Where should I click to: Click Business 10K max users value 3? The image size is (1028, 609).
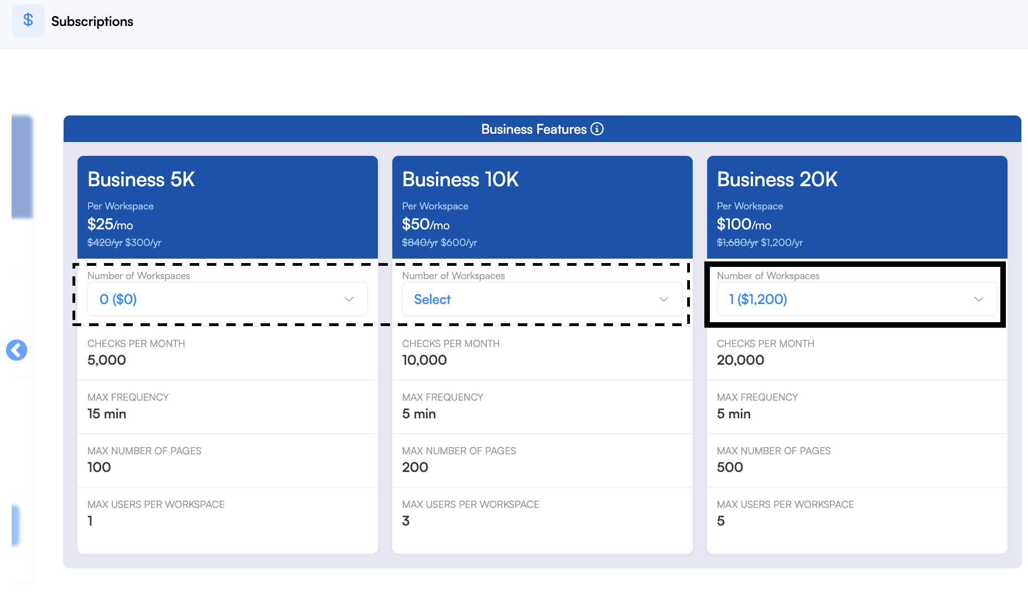pos(406,521)
